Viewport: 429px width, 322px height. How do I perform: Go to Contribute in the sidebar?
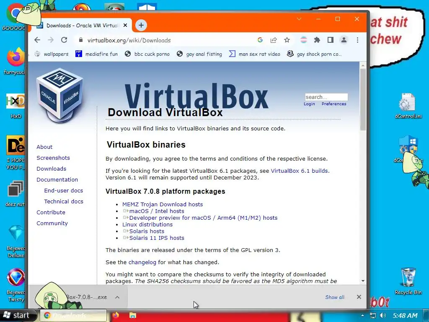click(51, 212)
